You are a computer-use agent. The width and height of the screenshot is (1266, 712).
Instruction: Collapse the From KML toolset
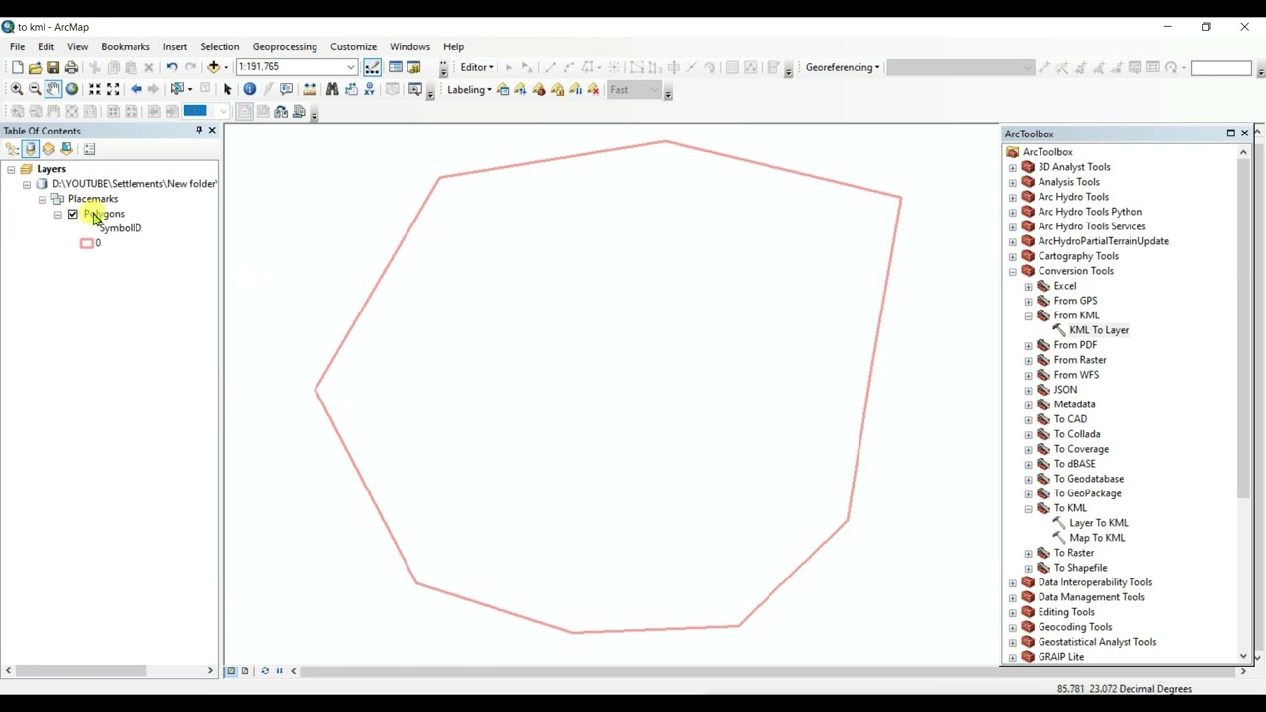[1028, 315]
